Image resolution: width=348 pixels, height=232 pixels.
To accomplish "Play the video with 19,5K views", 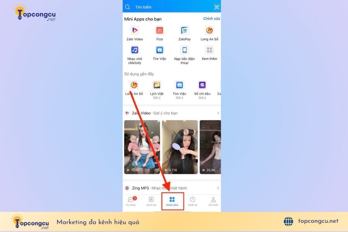I will click(142, 147).
